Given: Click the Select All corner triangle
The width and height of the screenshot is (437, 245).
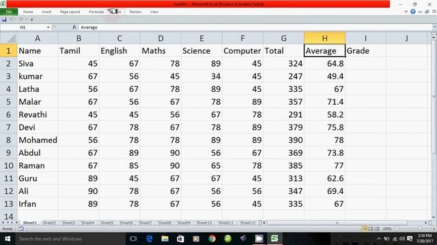Looking at the screenshot, I should tap(9, 38).
